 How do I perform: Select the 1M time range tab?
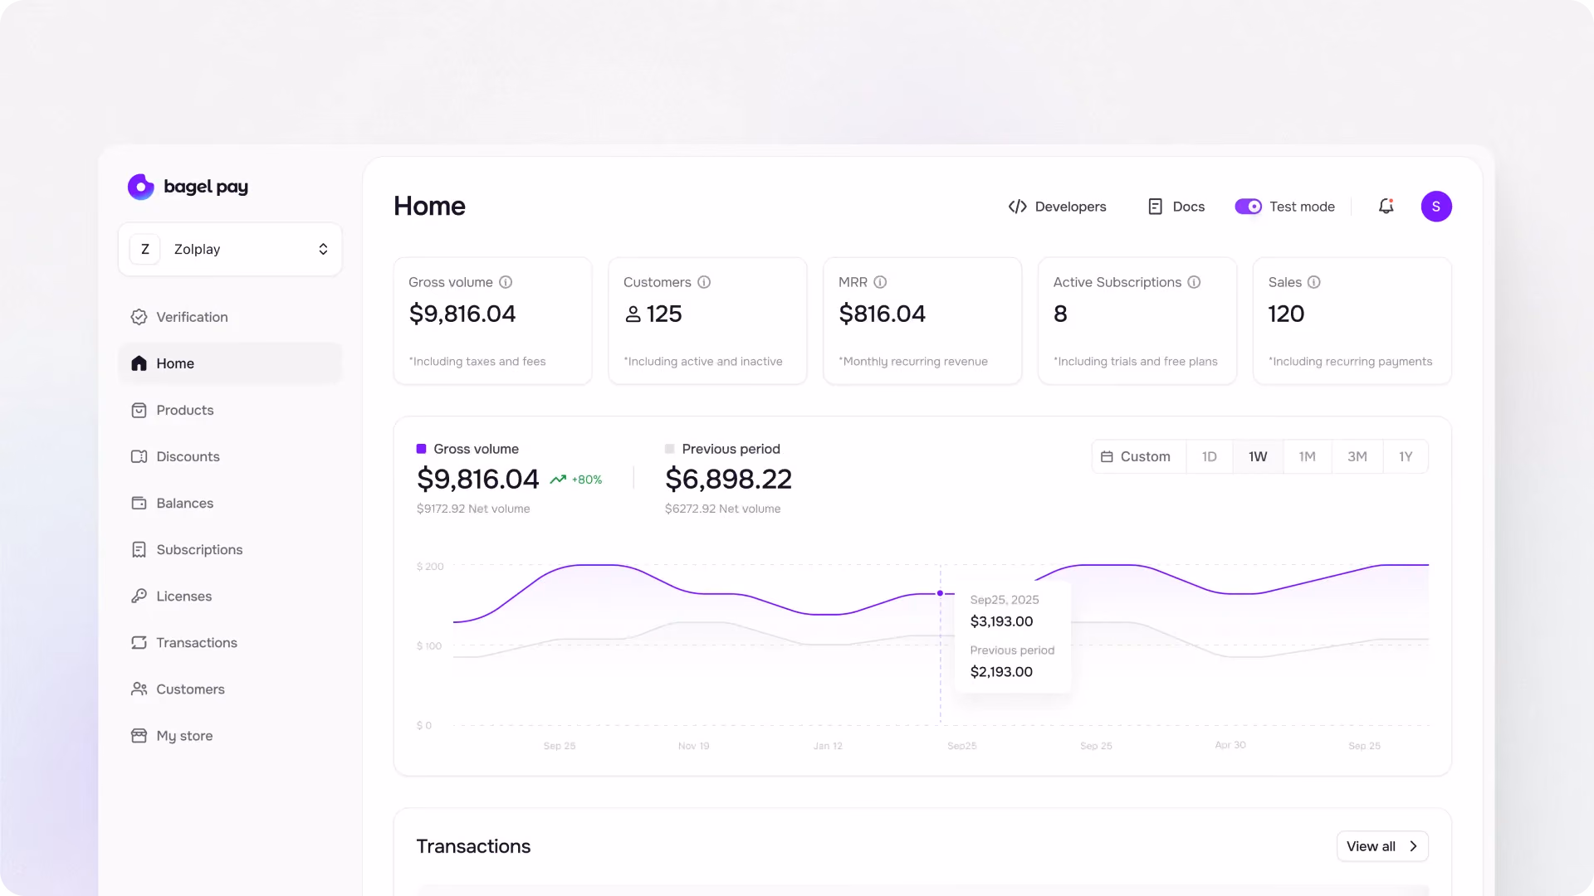point(1307,456)
